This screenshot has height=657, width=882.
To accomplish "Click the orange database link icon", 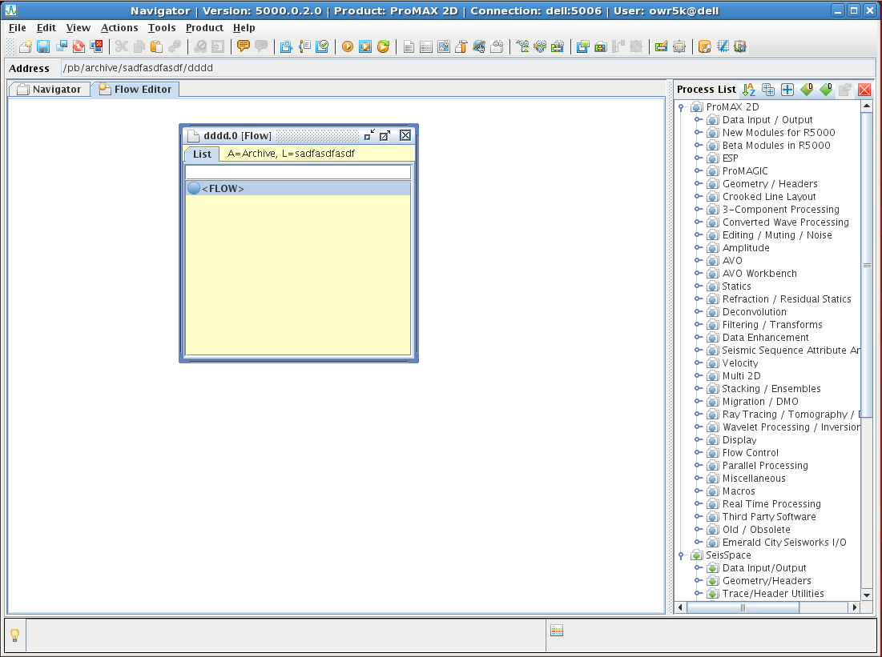I will [705, 46].
